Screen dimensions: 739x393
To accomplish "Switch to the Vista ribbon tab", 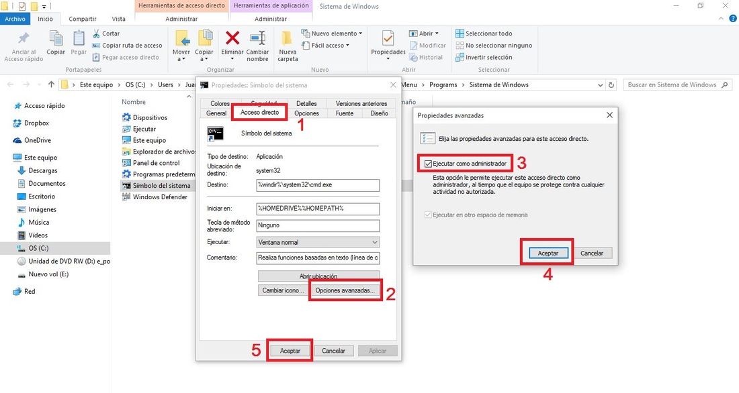I will click(x=119, y=19).
